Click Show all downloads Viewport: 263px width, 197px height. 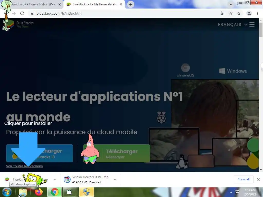click(243, 179)
